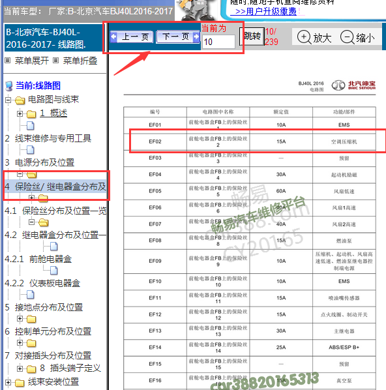Expand node below 6 控制单元分布及位置
The width and height of the screenshot is (386, 390).
tap(20, 343)
